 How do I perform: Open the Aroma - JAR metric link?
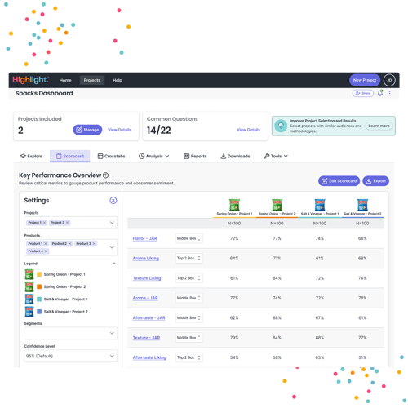click(x=145, y=298)
